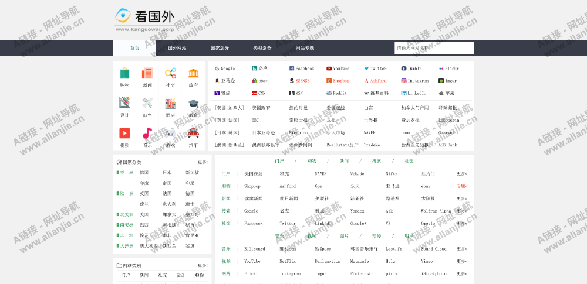Viewport: 587px width, 284px height.
Task: Open the 政府 government building icon
Action: click(x=193, y=73)
